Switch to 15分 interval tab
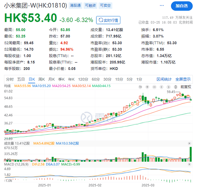The height and width of the screenshot is (188, 197). coord(119,79)
